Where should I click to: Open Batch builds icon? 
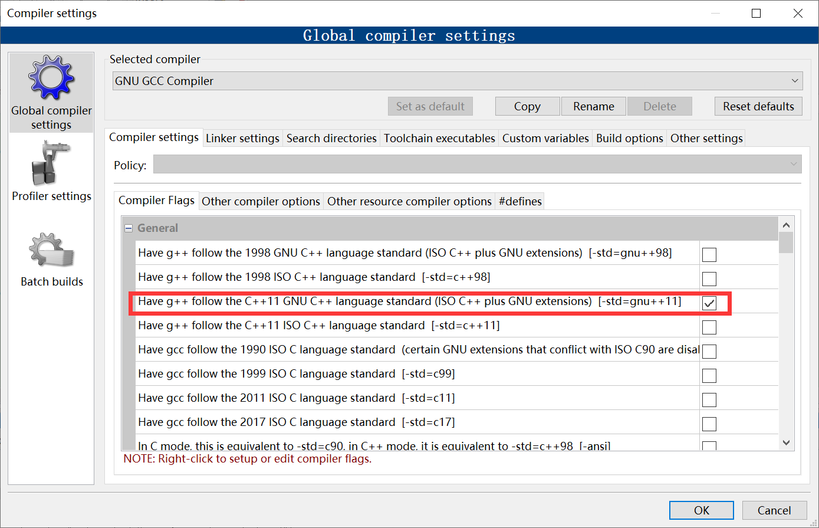(x=51, y=250)
